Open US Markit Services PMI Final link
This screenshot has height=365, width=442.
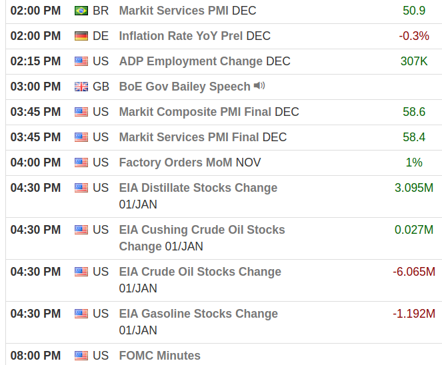click(189, 137)
